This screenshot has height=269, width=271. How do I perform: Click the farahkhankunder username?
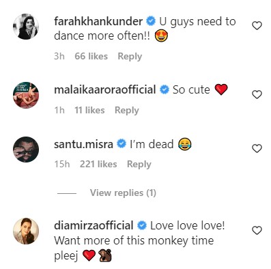click(98, 21)
